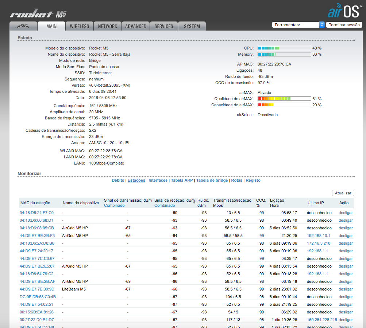The width and height of the screenshot is (366, 328).
Task: Click desligar for station 04:18:D6:60:68:D1
Action: coord(346,220)
